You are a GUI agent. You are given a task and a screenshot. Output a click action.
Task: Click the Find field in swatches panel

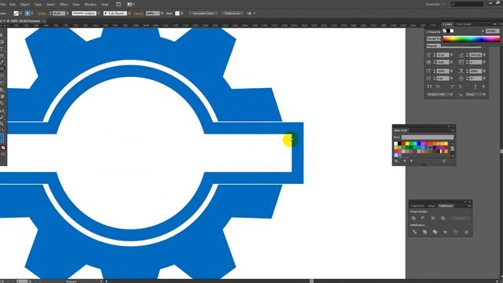coord(428,138)
